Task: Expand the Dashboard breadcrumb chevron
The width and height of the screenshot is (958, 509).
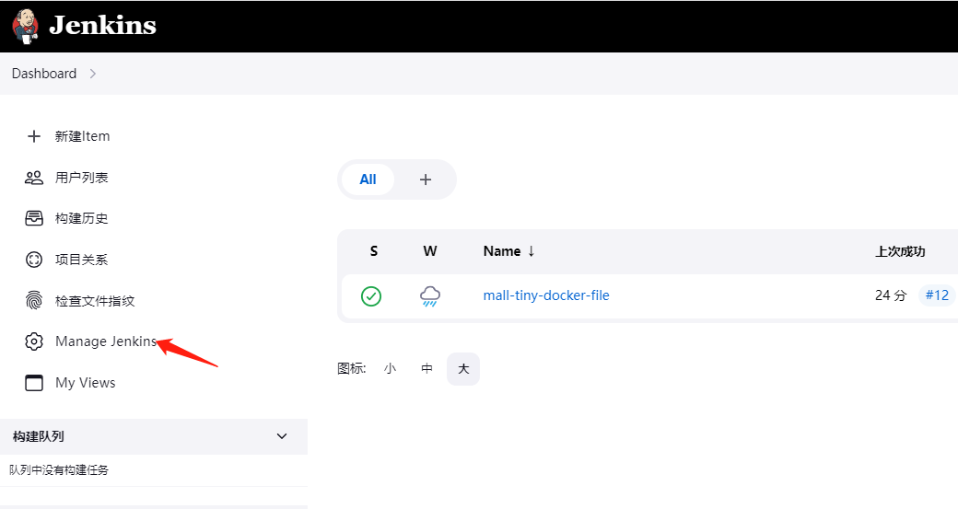Action: 93,74
